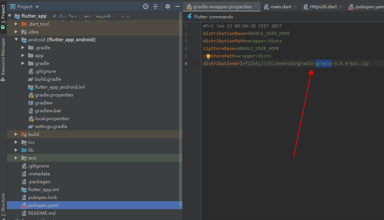The width and height of the screenshot is (384, 220).
Task: Expand the app folder
Action: click(23, 55)
